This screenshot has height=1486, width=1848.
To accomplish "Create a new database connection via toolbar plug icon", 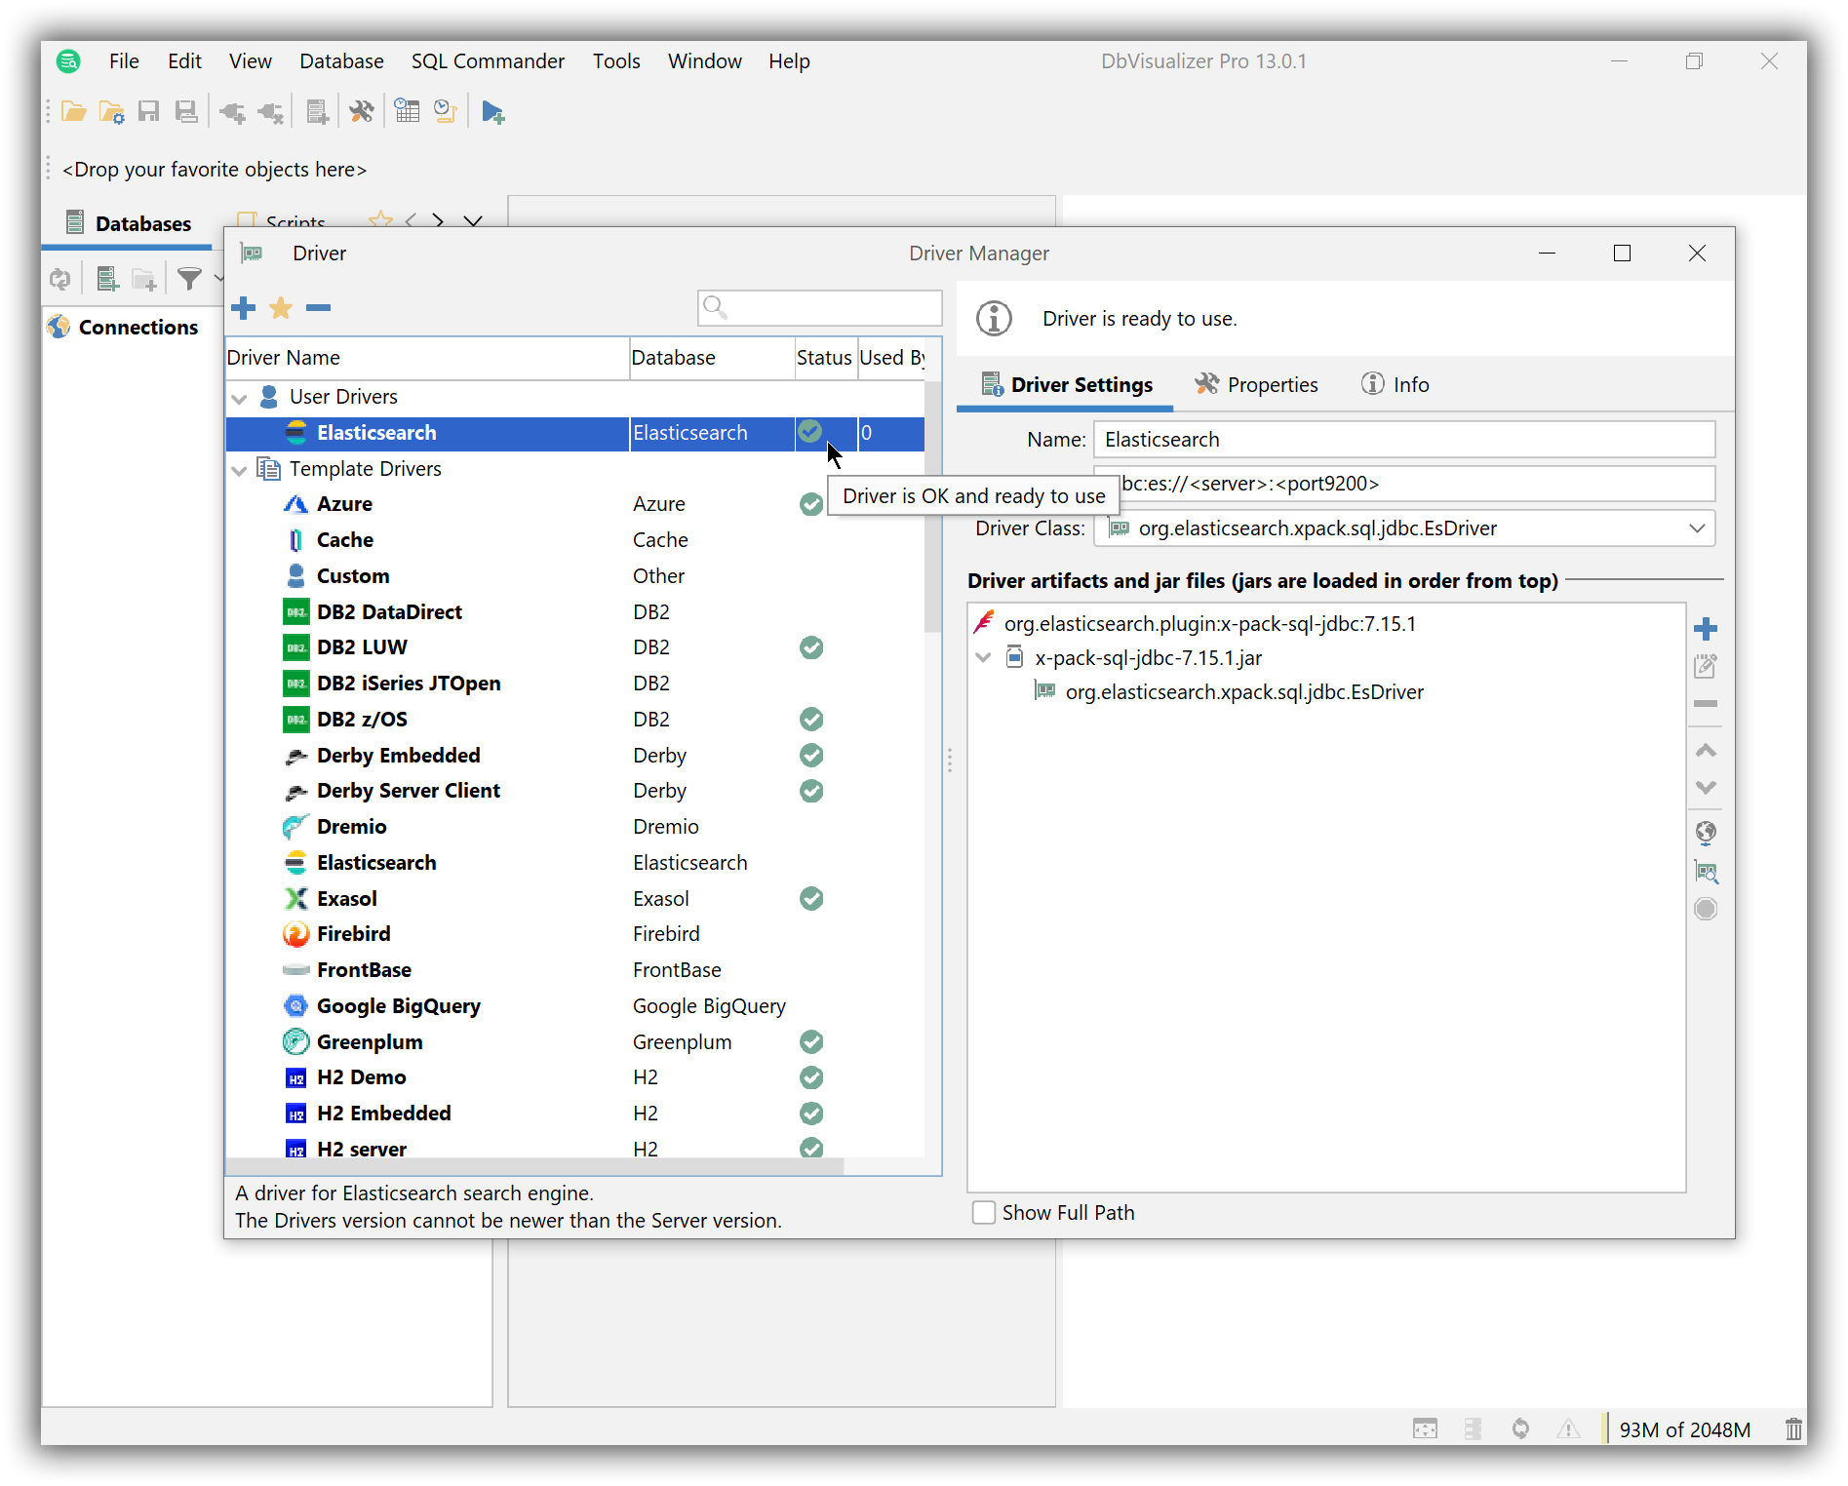I will pos(232,111).
